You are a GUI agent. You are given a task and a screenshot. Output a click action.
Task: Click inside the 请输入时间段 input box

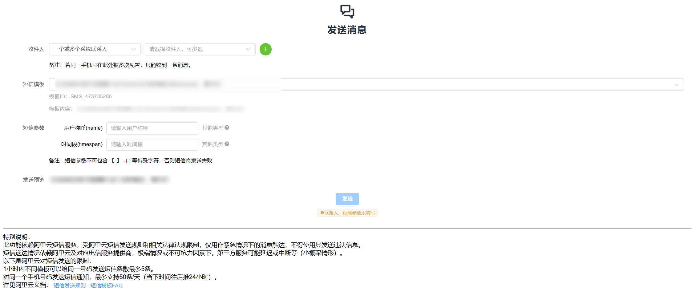152,144
